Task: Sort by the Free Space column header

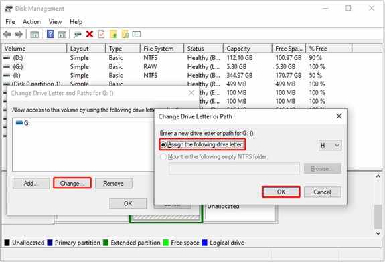Action: (289, 49)
